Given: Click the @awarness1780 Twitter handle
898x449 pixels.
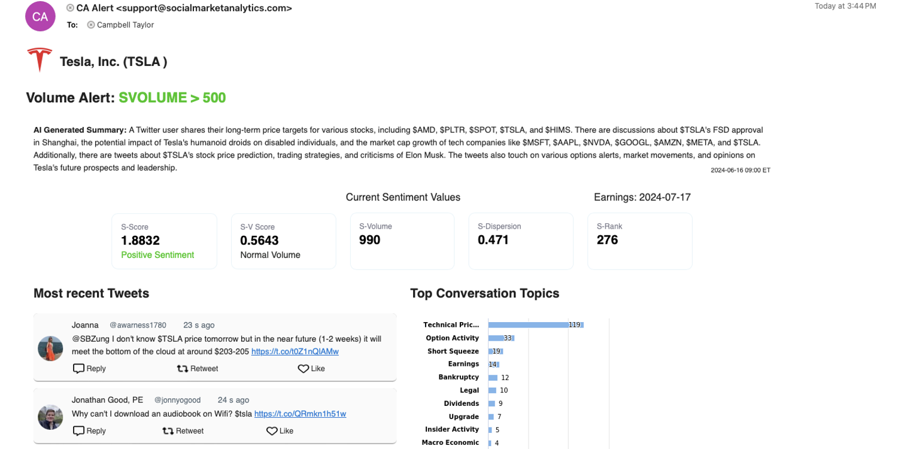Looking at the screenshot, I should pyautogui.click(x=138, y=325).
